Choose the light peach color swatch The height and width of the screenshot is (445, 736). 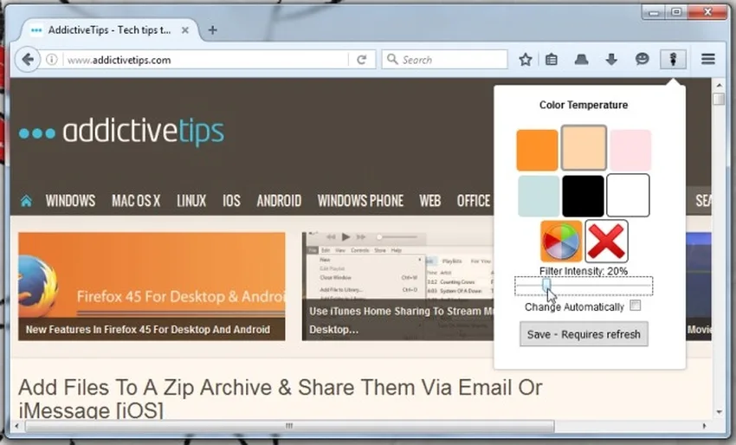coord(584,148)
